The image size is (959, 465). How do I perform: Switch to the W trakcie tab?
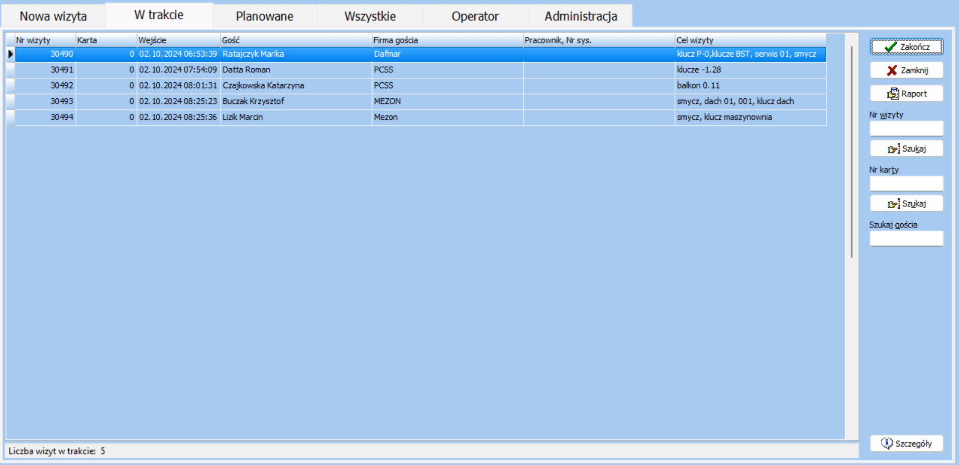[x=159, y=15]
